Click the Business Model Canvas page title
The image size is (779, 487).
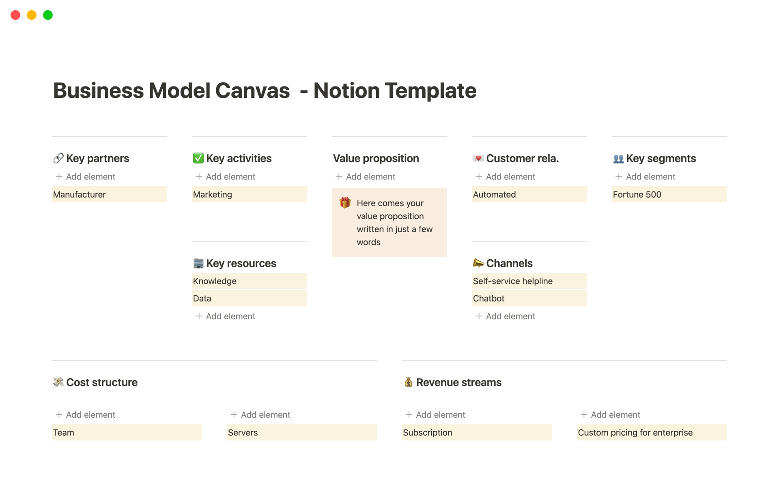265,90
